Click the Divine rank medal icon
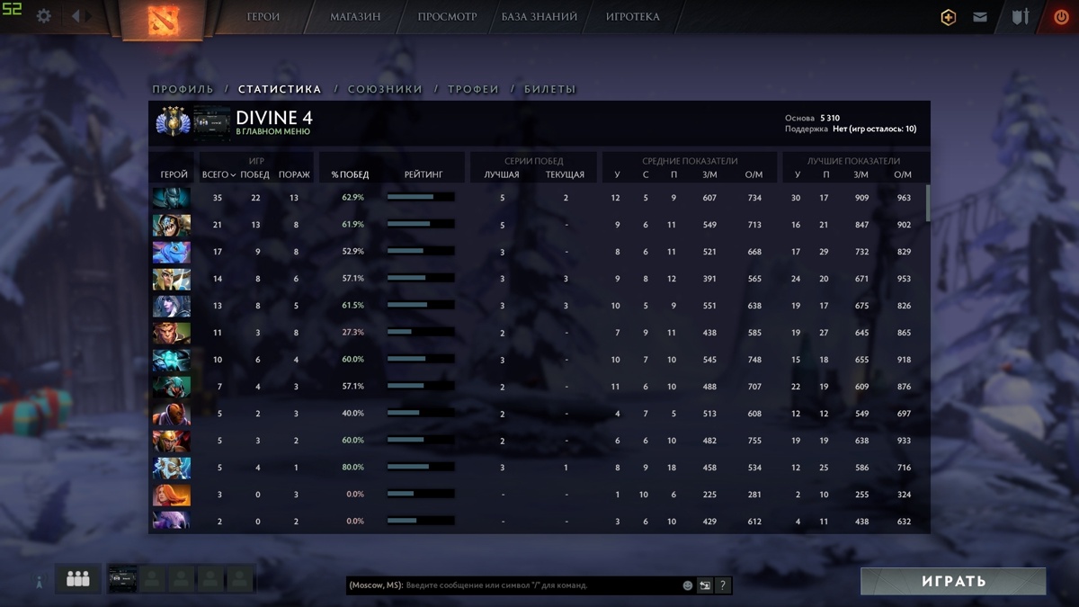The width and height of the screenshot is (1079, 607). [171, 123]
